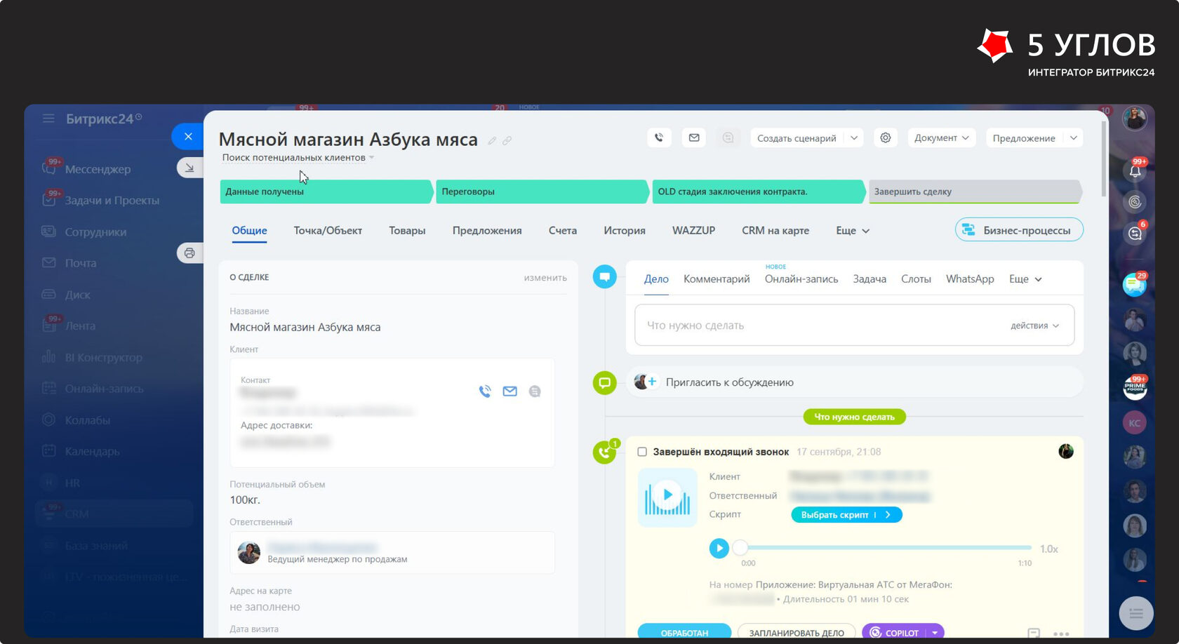This screenshot has height=644, width=1179.
Task: Open the playback speed 1.0x selector
Action: coord(1048,549)
